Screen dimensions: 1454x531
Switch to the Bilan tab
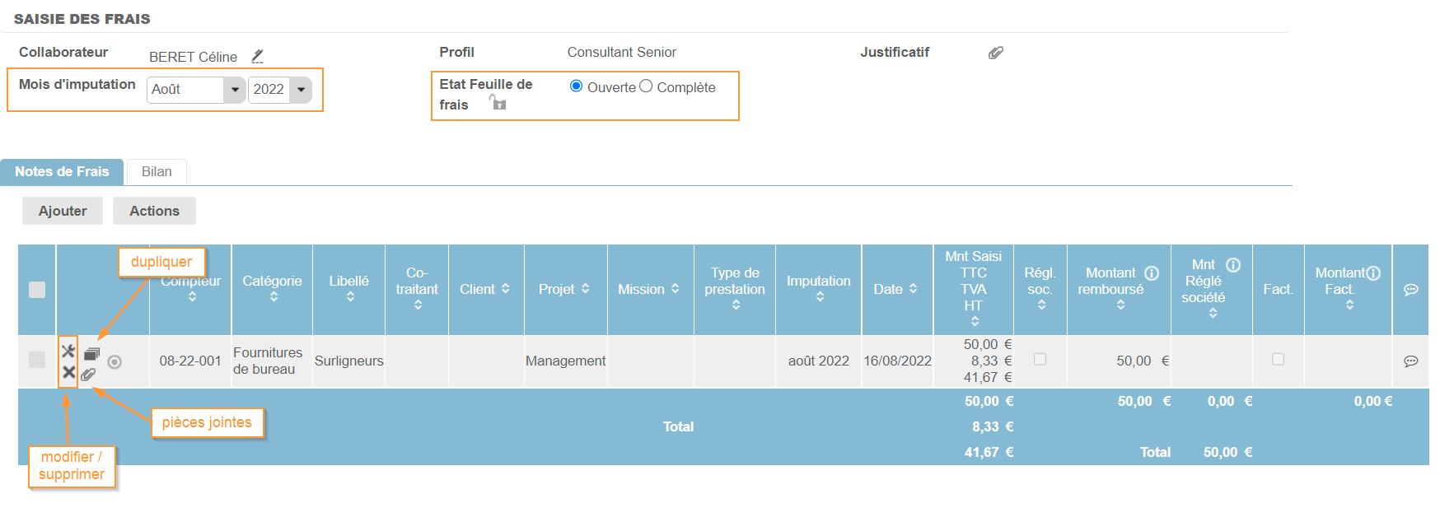157,171
